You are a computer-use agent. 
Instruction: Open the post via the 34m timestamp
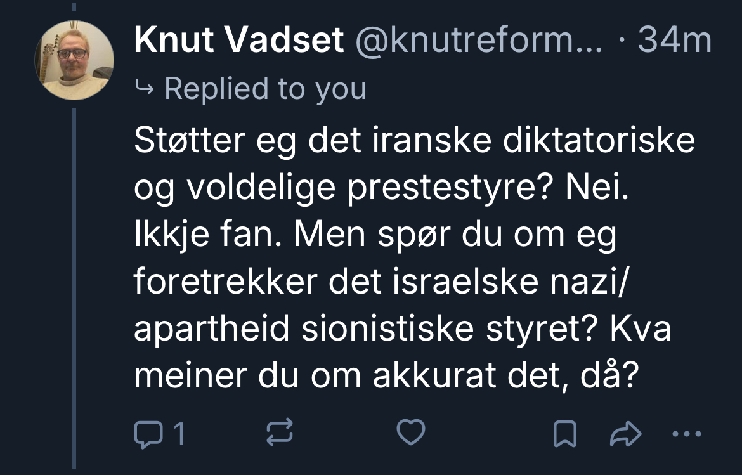(x=674, y=42)
